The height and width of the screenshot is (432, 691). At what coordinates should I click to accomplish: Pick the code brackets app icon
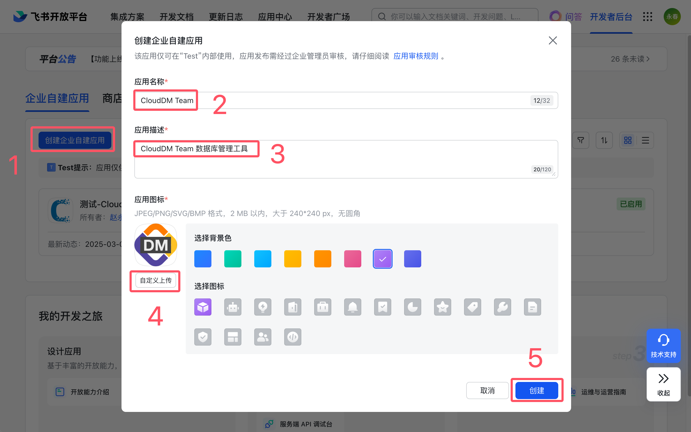tap(293, 337)
